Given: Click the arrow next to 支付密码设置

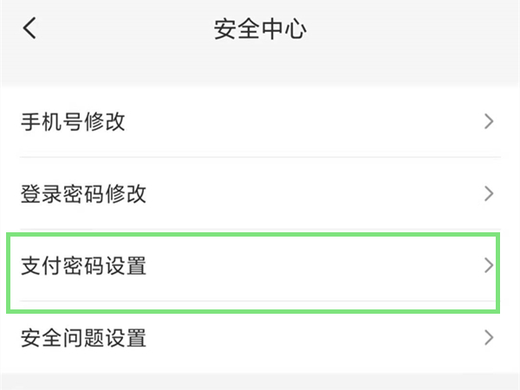Looking at the screenshot, I should [x=489, y=265].
